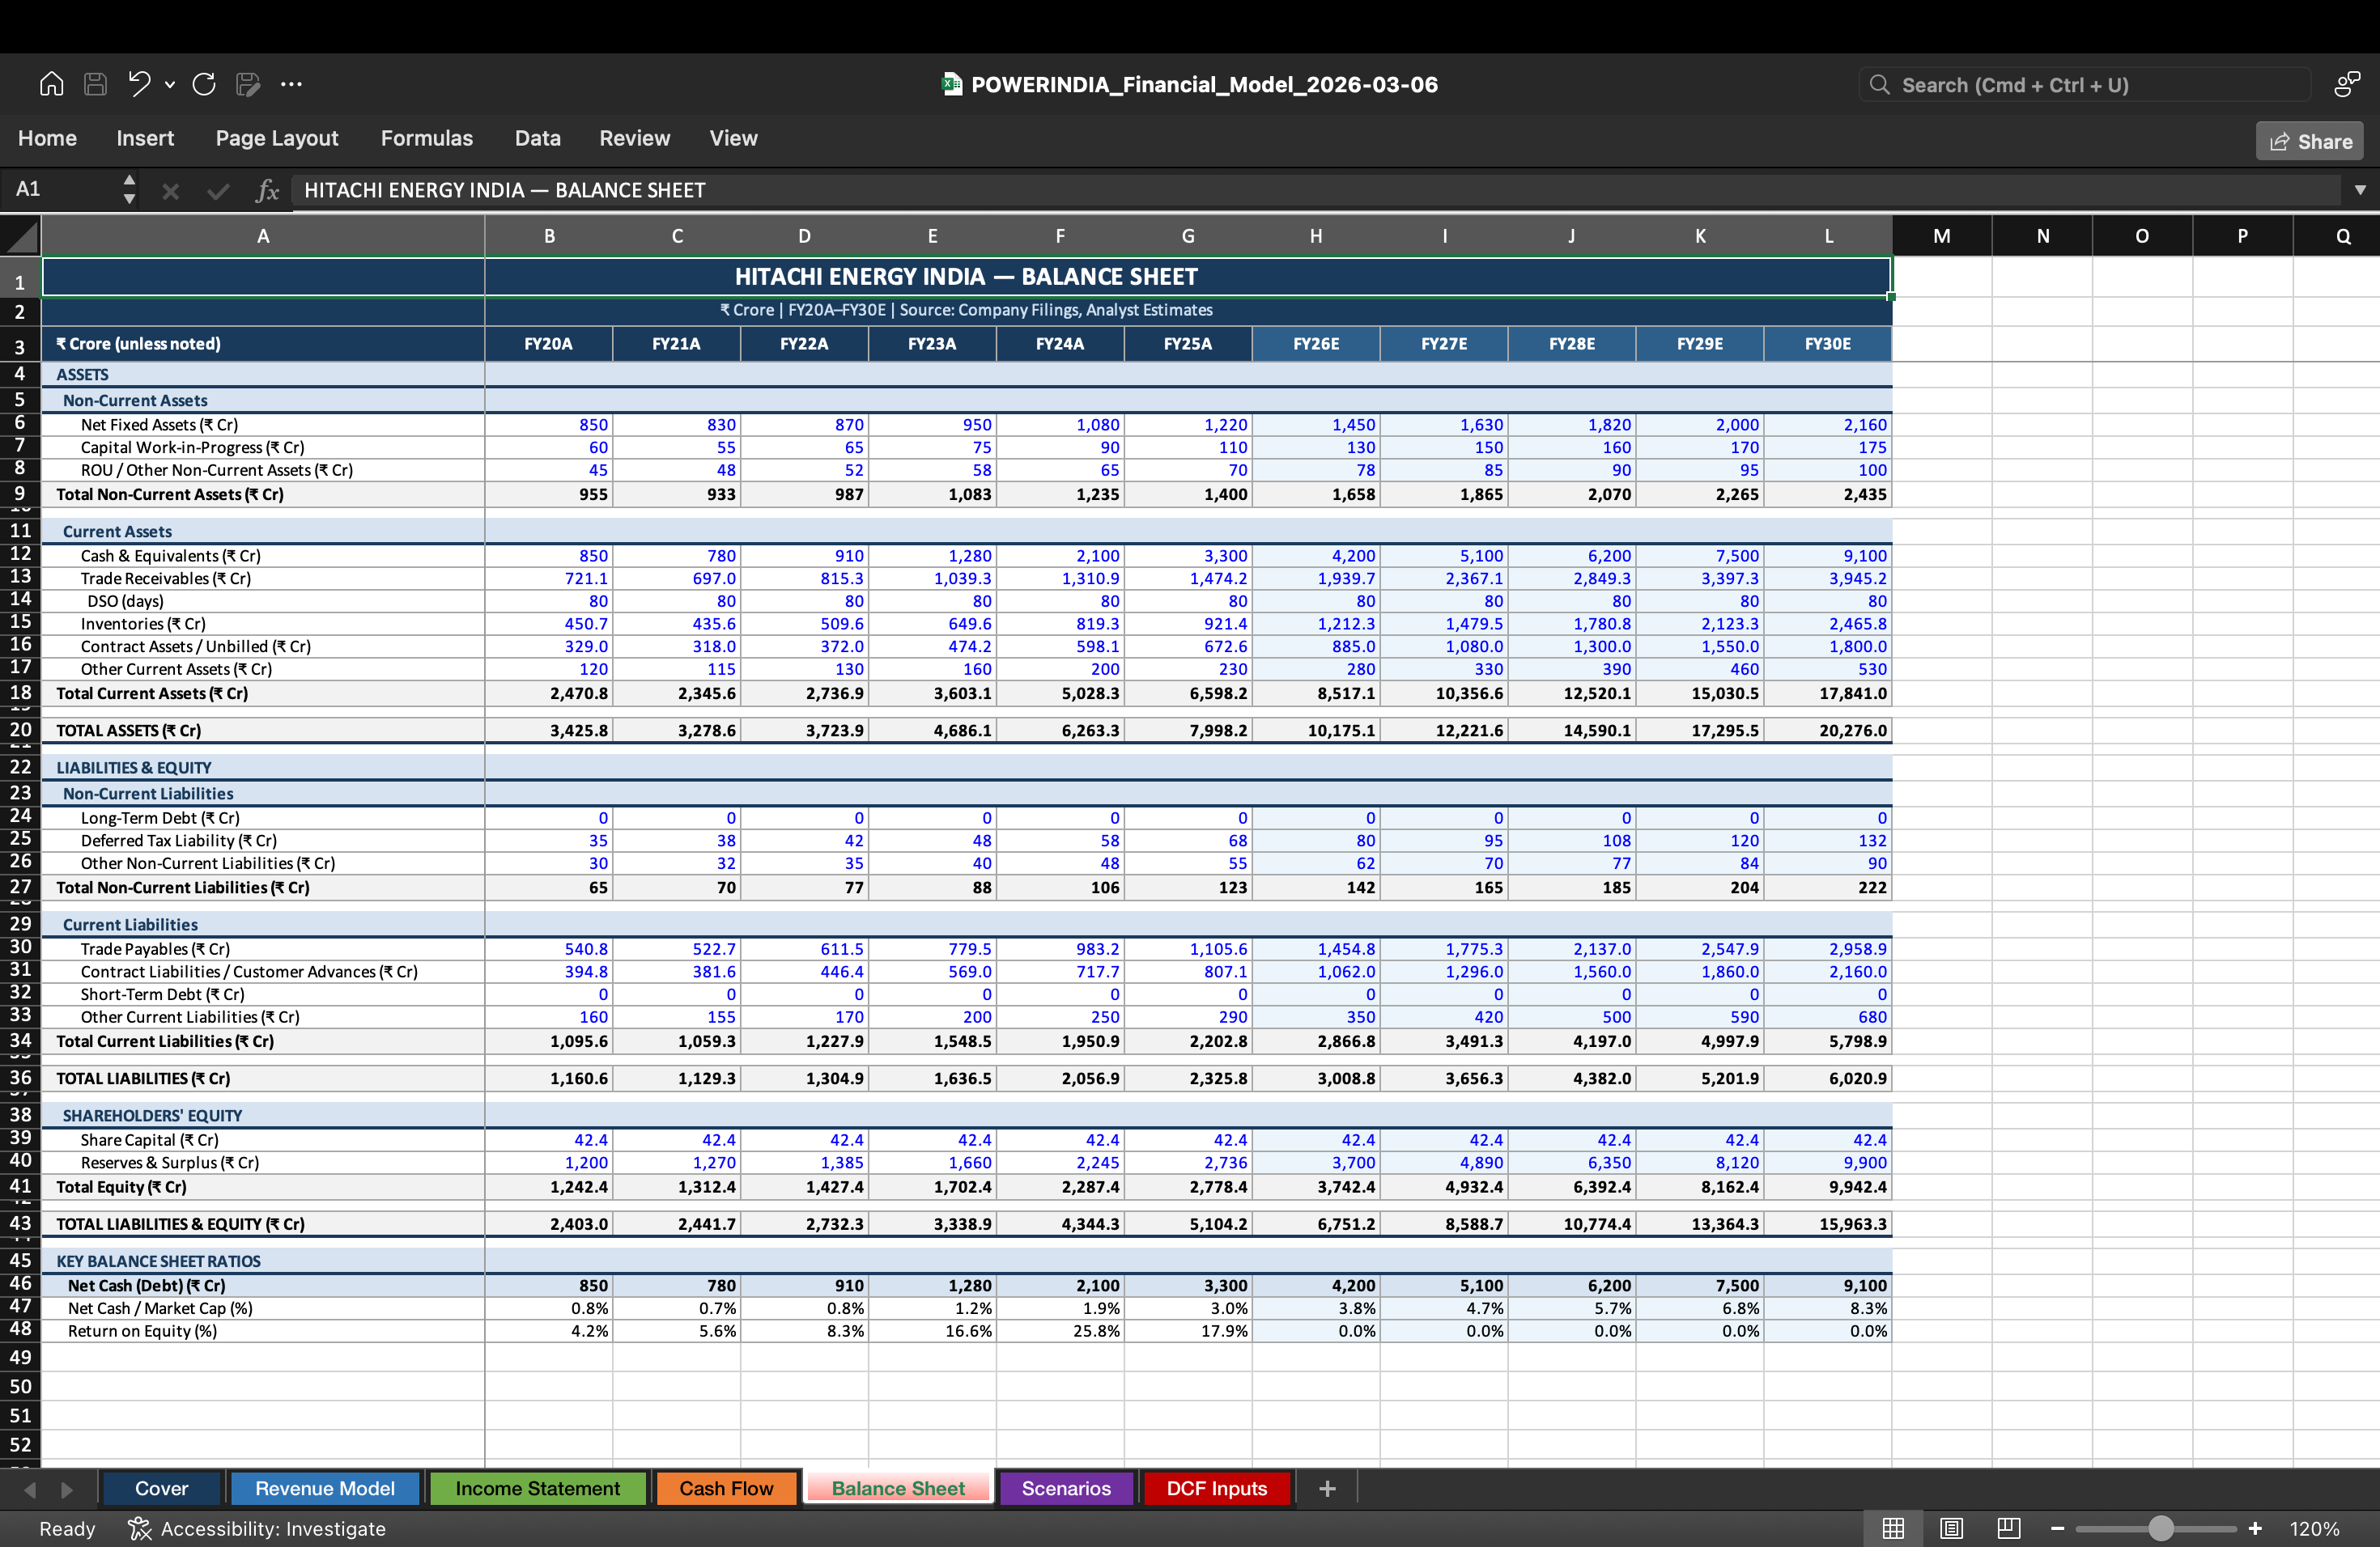Image resolution: width=2380 pixels, height=1547 pixels.
Task: Click the Home icon in title bar
Action: [51, 84]
